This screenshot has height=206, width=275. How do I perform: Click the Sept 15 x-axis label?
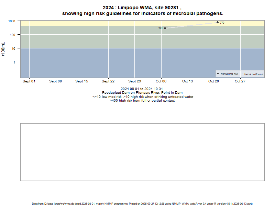point(82,81)
